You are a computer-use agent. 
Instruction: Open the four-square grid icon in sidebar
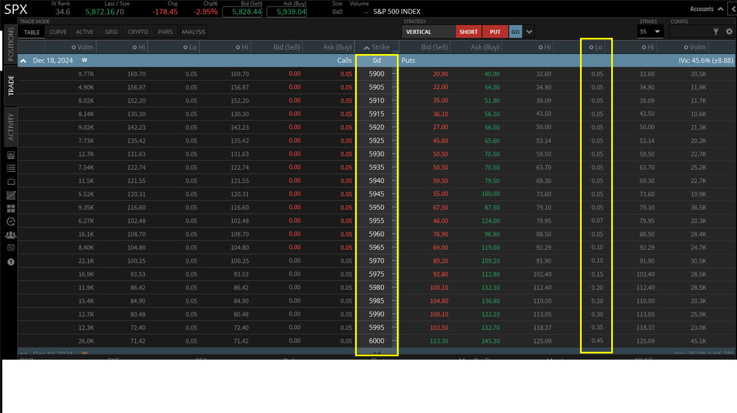point(11,208)
